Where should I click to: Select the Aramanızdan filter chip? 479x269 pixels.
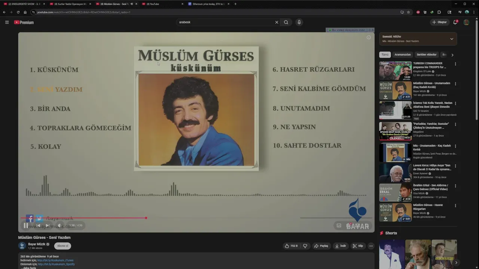(x=403, y=55)
